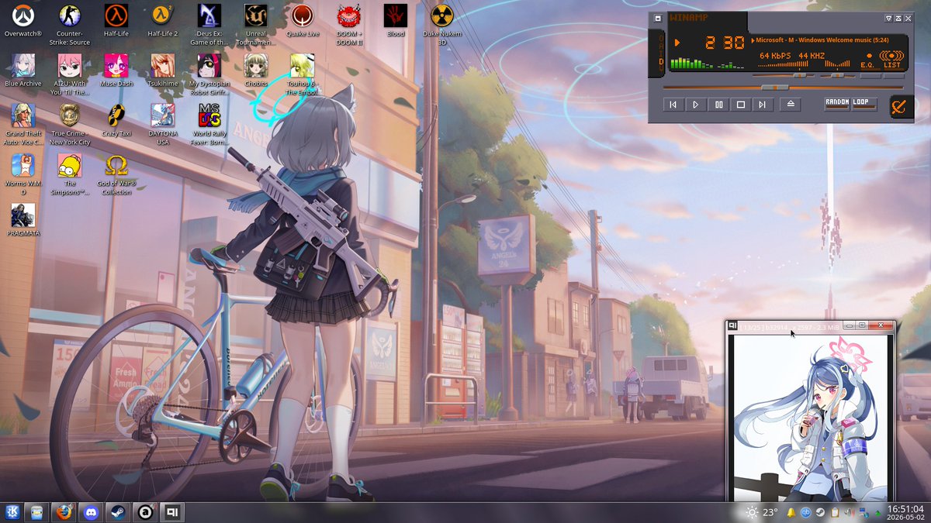Select the True Crime New York City icon
Viewport: 931px width, 523px height.
(x=70, y=124)
